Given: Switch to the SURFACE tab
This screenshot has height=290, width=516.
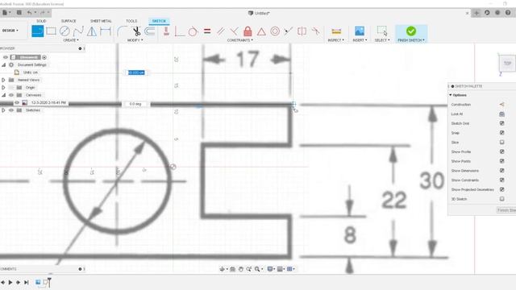Looking at the screenshot, I should (69, 21).
